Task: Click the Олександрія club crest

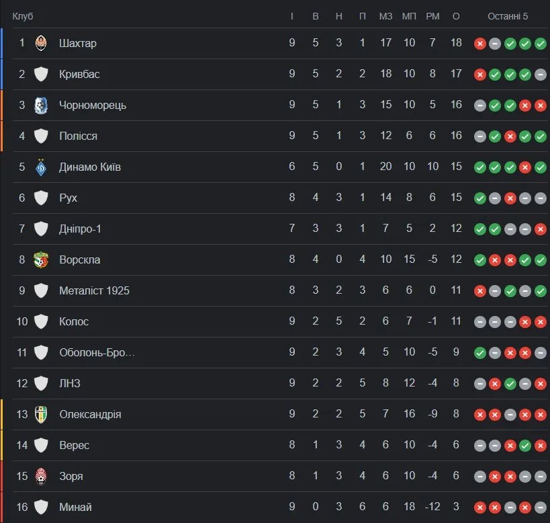Action: (41, 414)
